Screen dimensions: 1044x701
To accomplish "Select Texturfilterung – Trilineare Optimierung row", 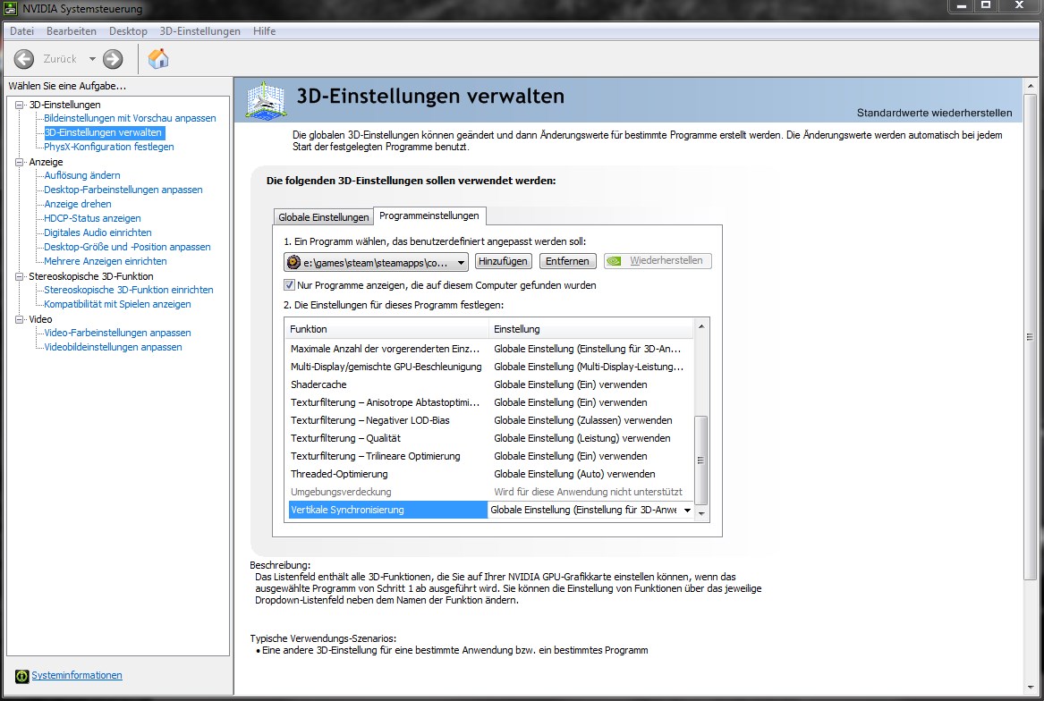I will [489, 457].
